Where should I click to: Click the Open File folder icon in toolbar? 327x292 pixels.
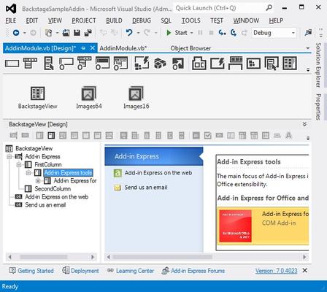coord(66,33)
